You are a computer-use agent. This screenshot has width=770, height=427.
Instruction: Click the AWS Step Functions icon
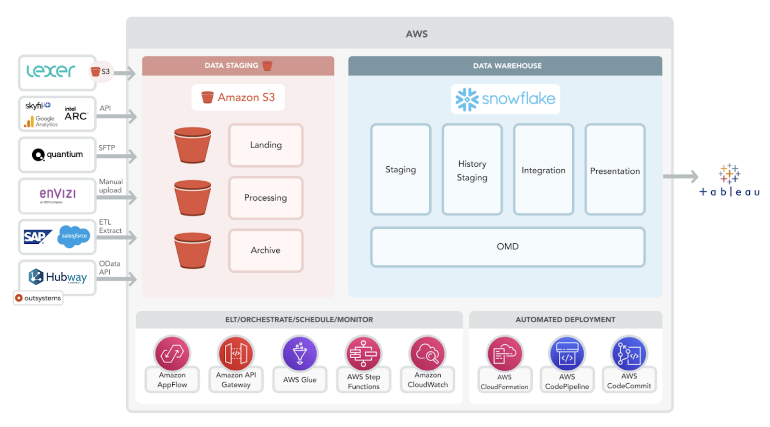point(363,354)
